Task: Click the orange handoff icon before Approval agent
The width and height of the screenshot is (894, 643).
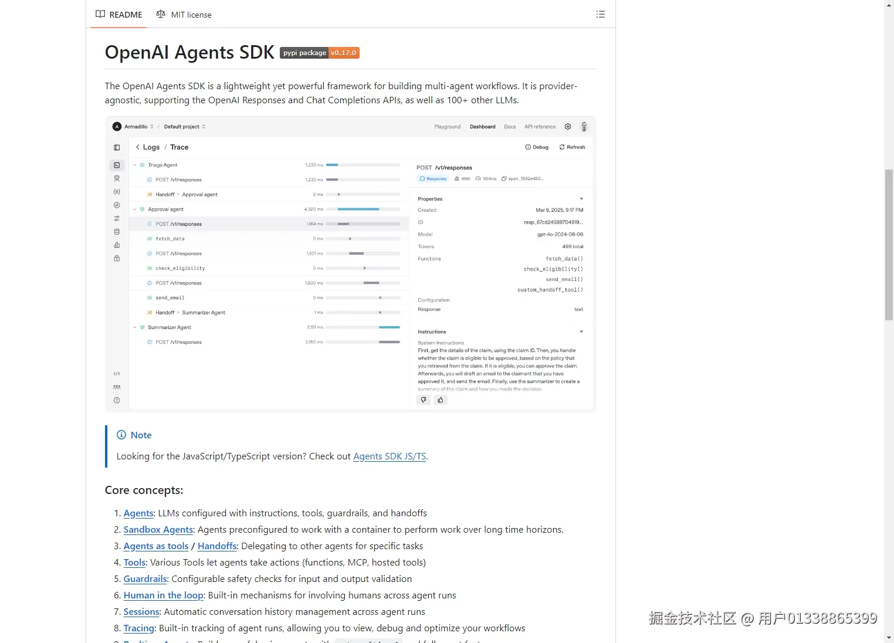Action: 150,195
